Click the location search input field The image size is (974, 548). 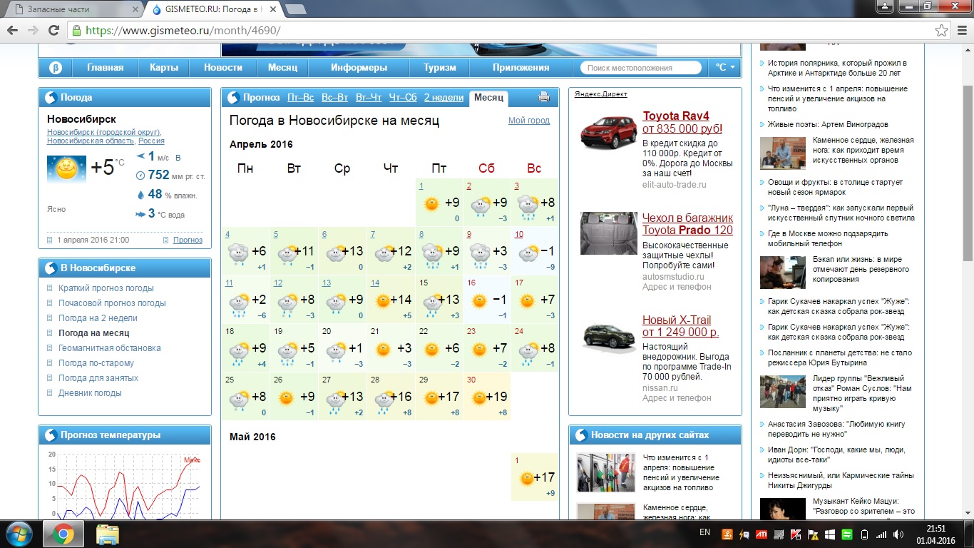pos(642,68)
